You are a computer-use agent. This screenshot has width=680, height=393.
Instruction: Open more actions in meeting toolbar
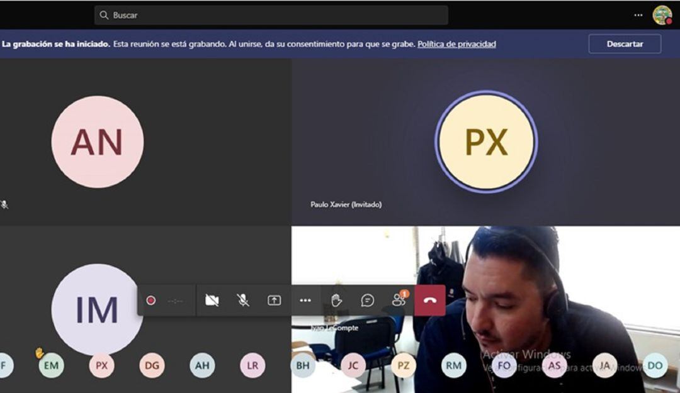pos(305,301)
